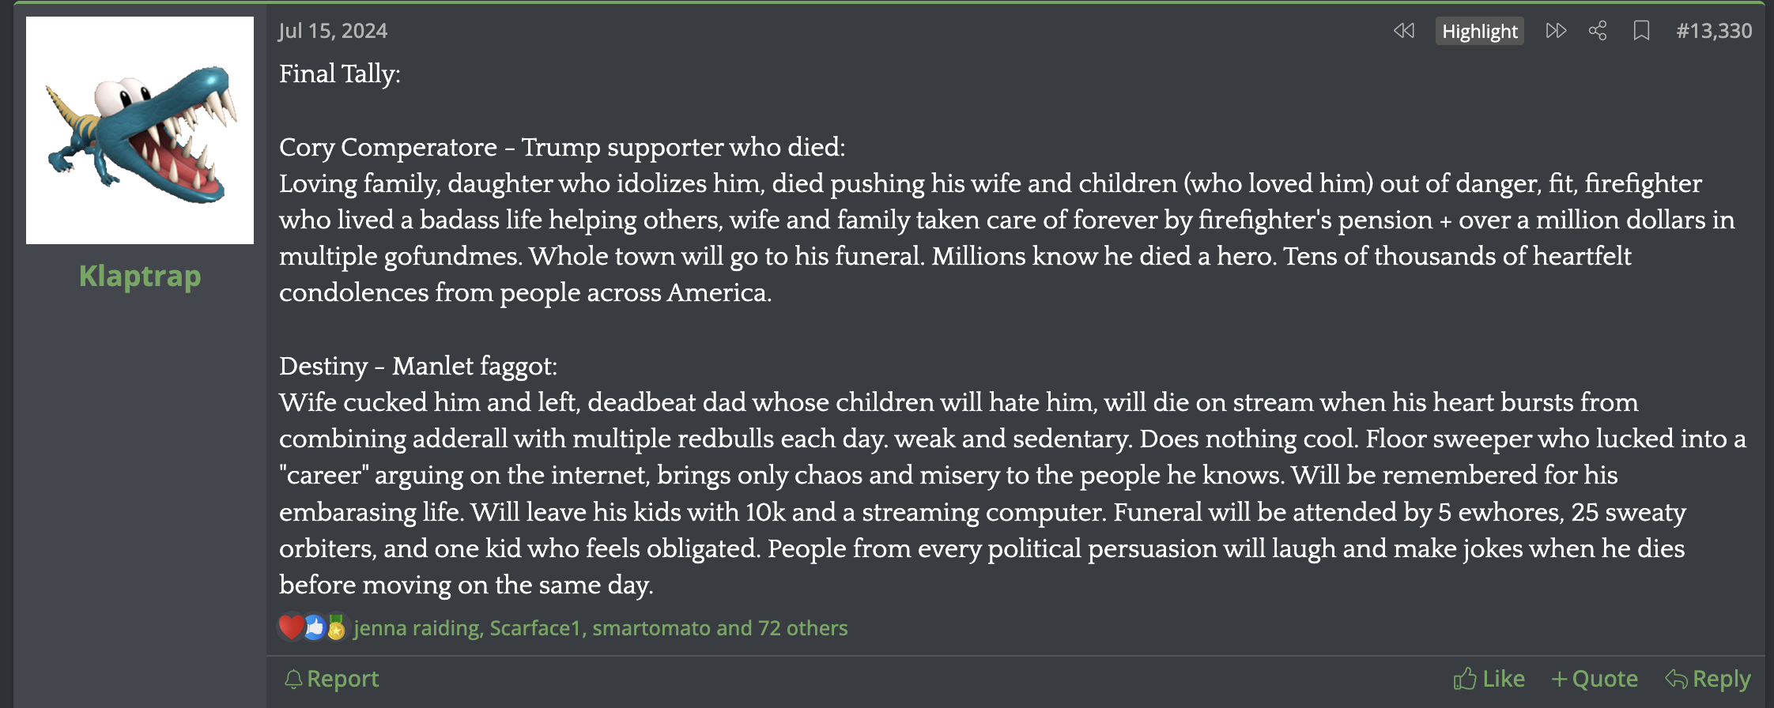Click the share post icon

1598,31
